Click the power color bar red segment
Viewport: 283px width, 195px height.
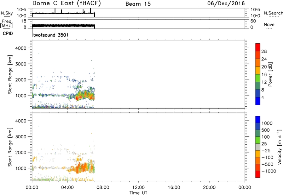tap(258, 47)
